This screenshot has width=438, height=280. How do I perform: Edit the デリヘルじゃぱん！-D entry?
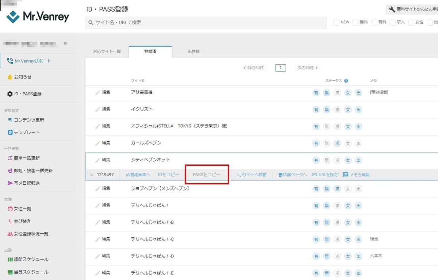point(102,256)
